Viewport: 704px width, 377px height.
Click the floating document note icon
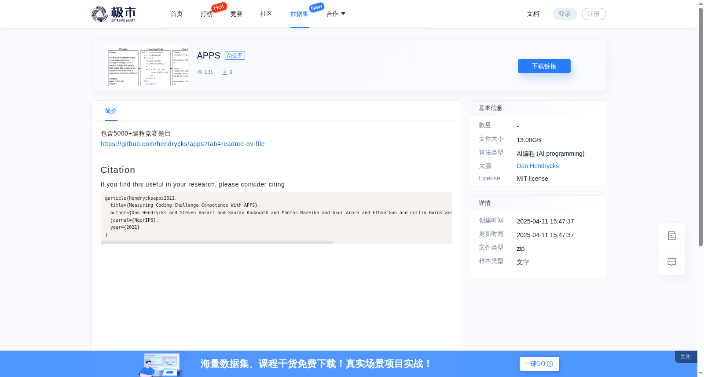click(672, 236)
